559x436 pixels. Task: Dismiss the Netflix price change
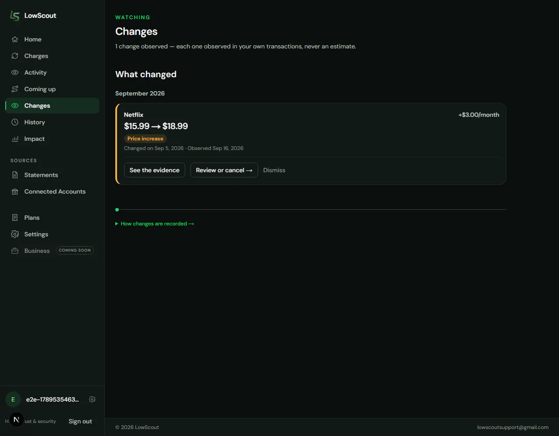click(274, 170)
